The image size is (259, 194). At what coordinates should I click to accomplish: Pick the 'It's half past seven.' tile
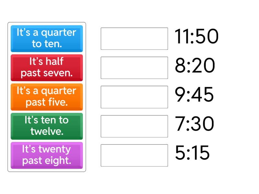[47, 67]
